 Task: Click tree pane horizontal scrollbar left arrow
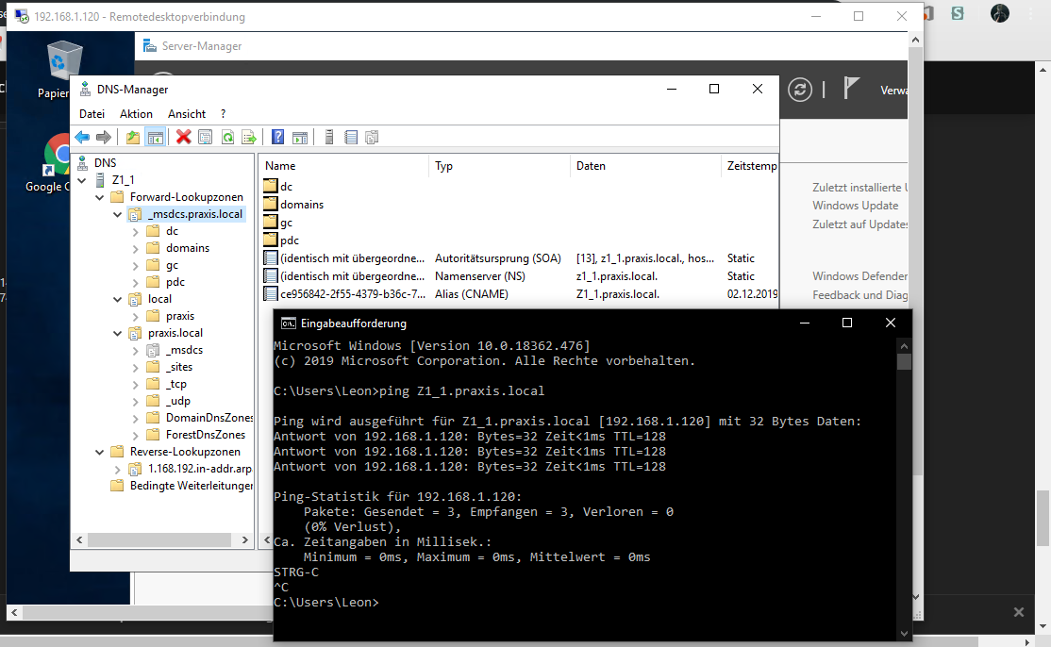click(x=80, y=539)
